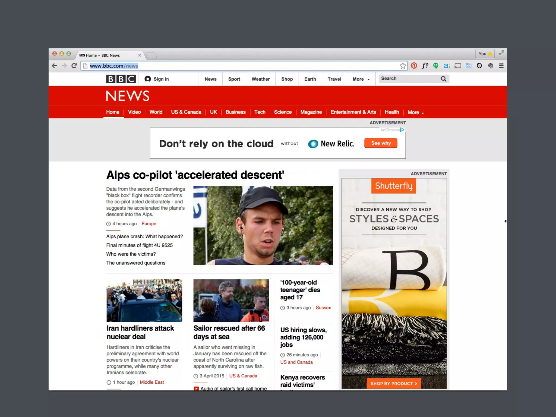
Task: Reload the current page
Action: (x=74, y=66)
